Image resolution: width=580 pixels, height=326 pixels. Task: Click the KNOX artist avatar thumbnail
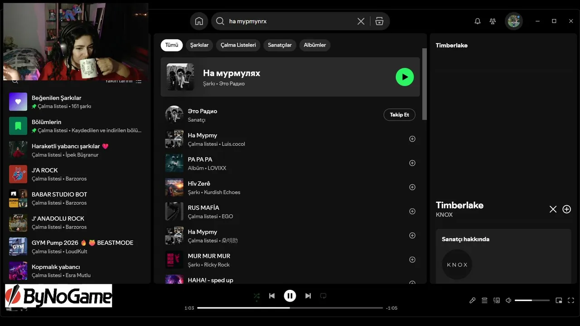coord(457,264)
